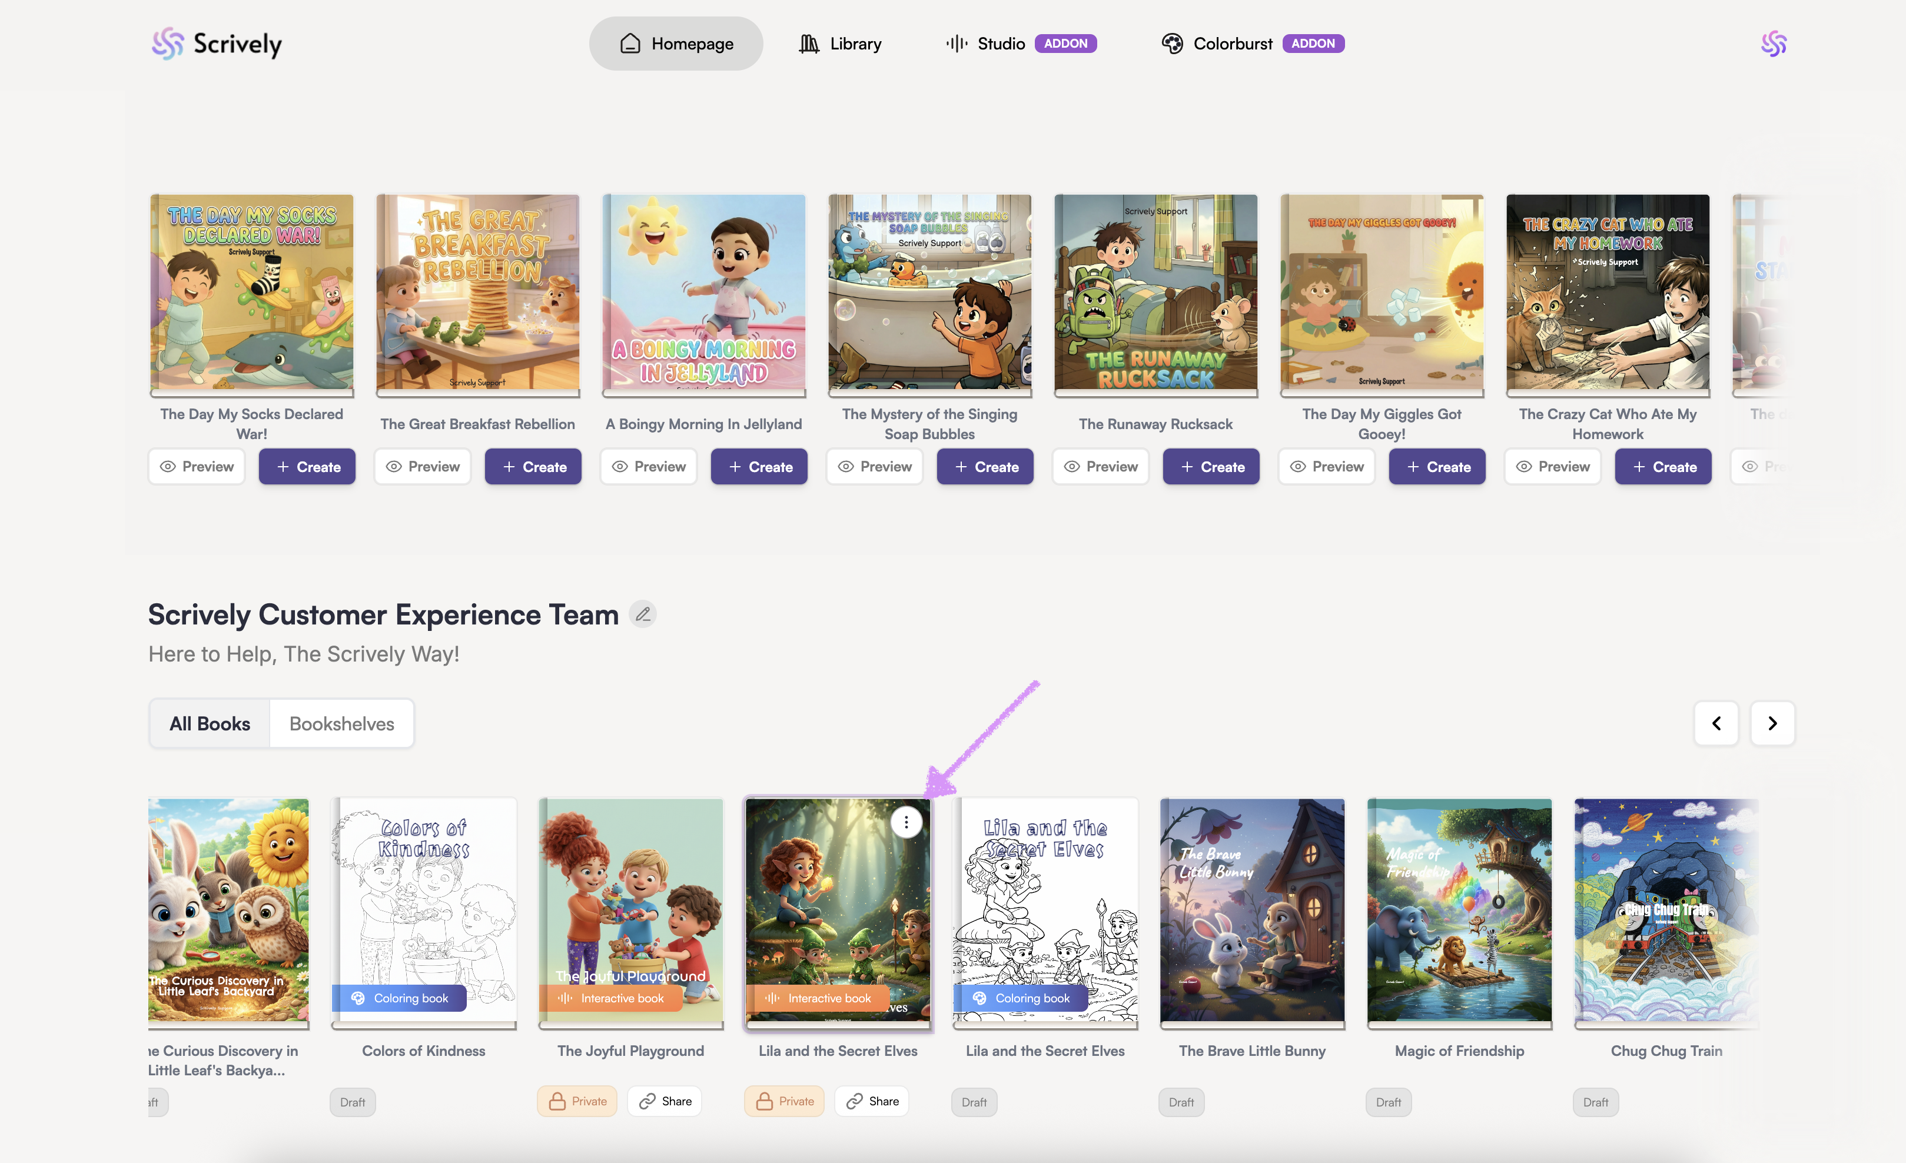Open the profile avatar icon top right
Viewport: 1906px width, 1163px height.
coord(1773,44)
